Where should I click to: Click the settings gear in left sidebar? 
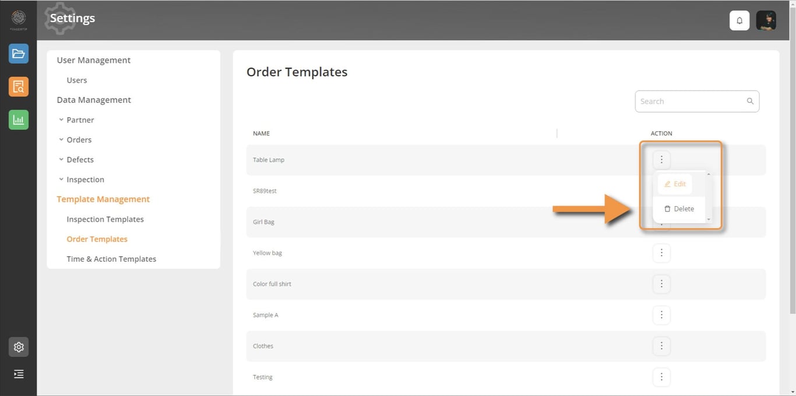pos(19,347)
